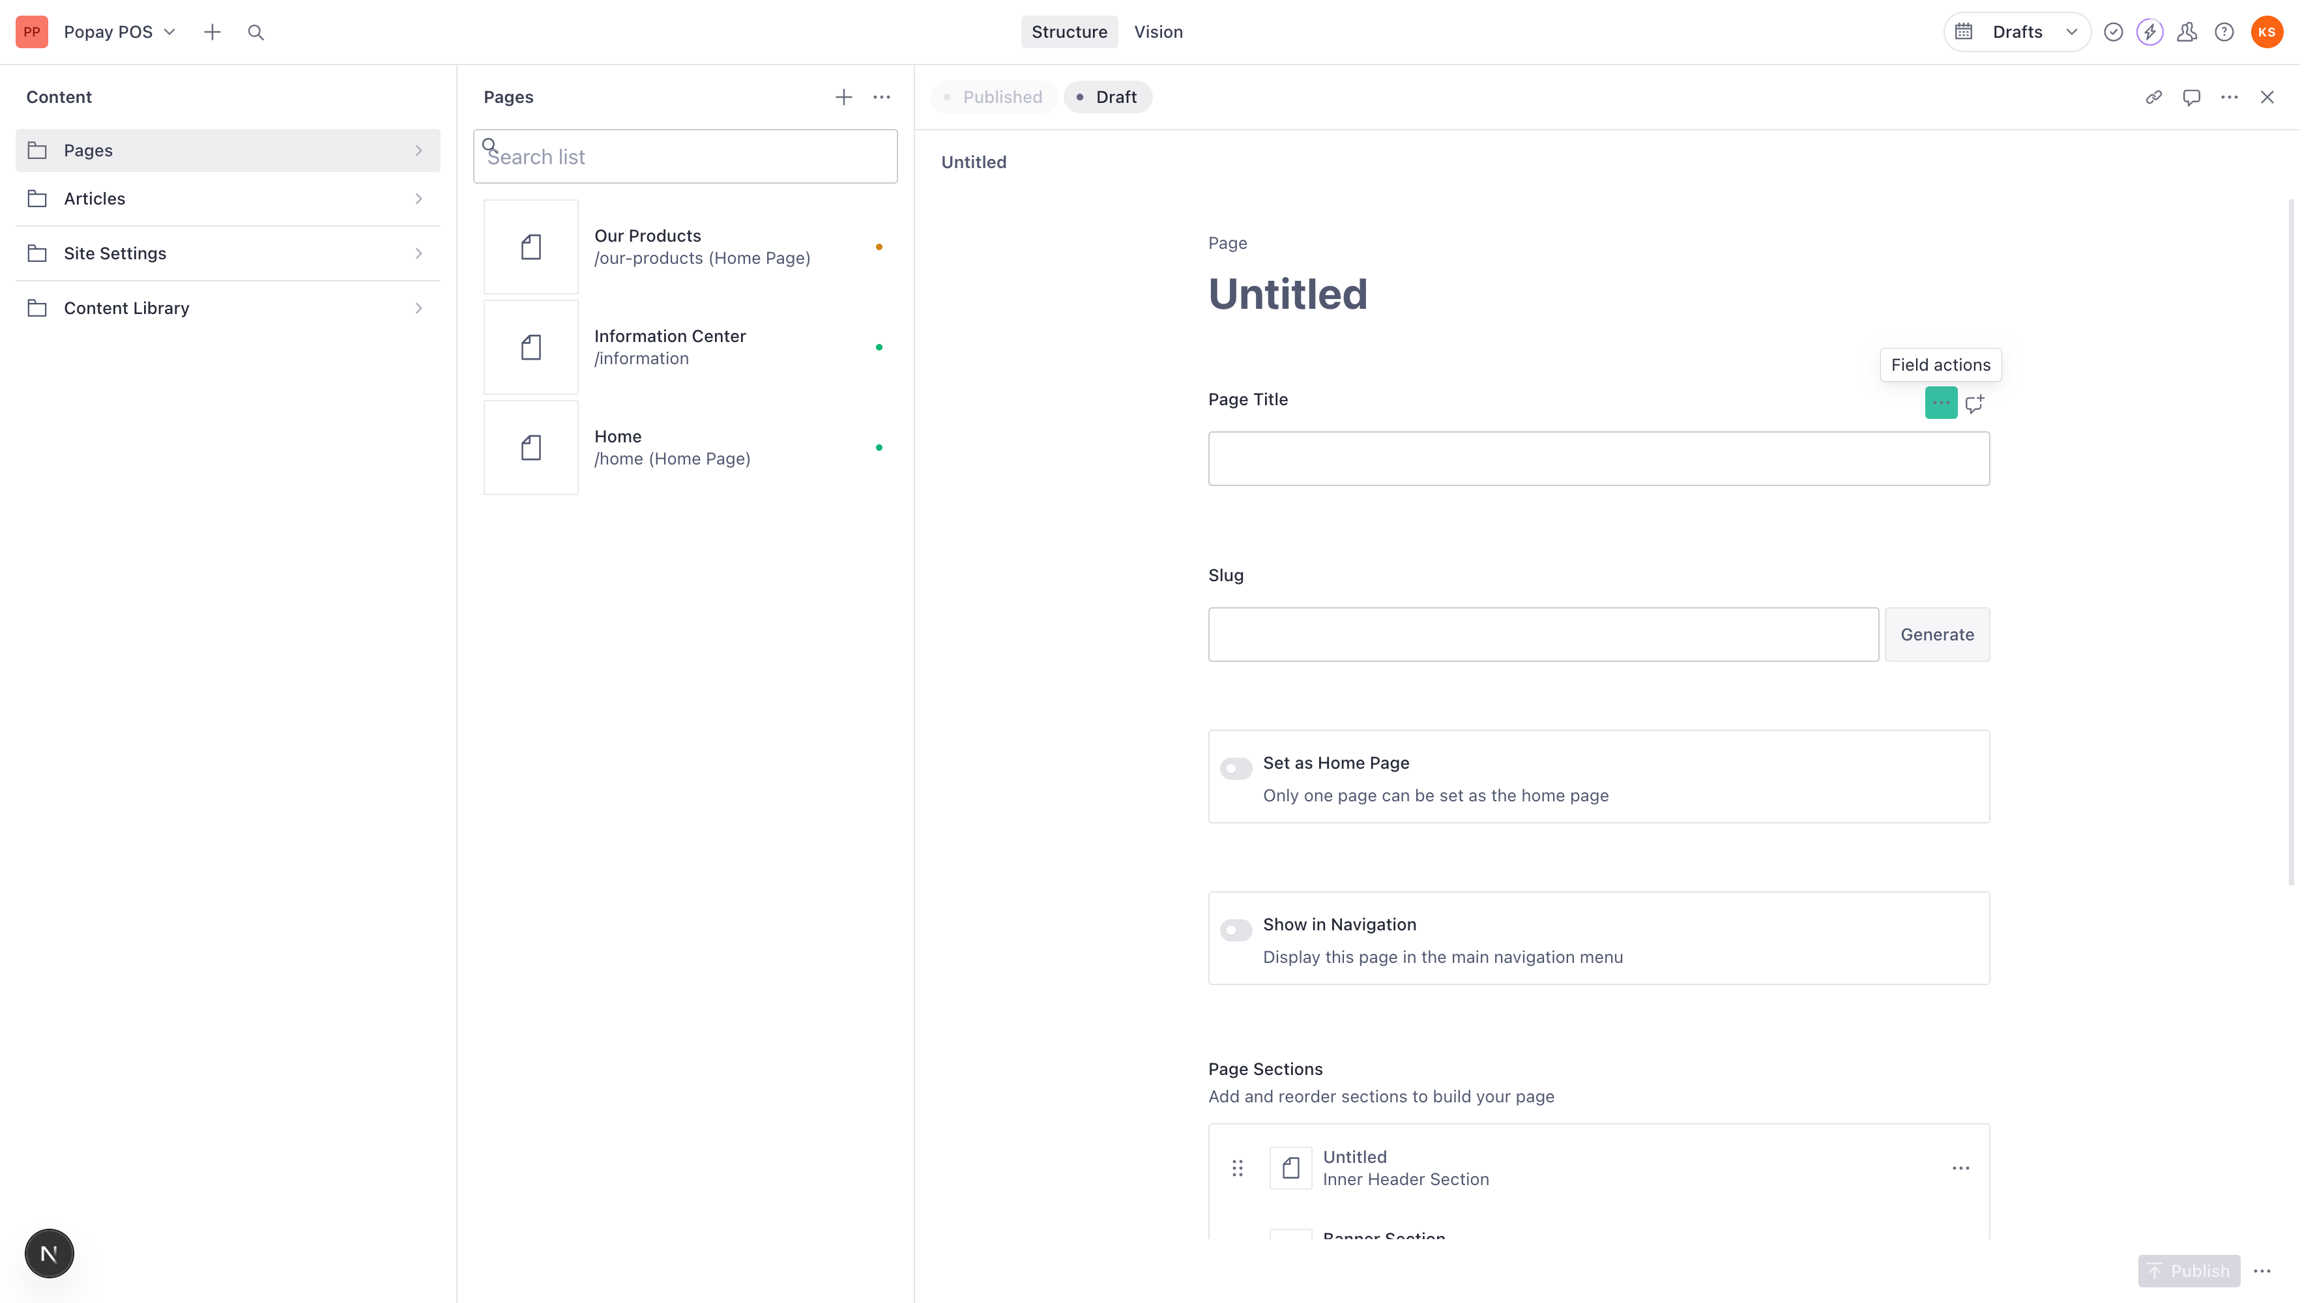Click the PP workspace logo
The height and width of the screenshot is (1303, 2315).
[31, 31]
